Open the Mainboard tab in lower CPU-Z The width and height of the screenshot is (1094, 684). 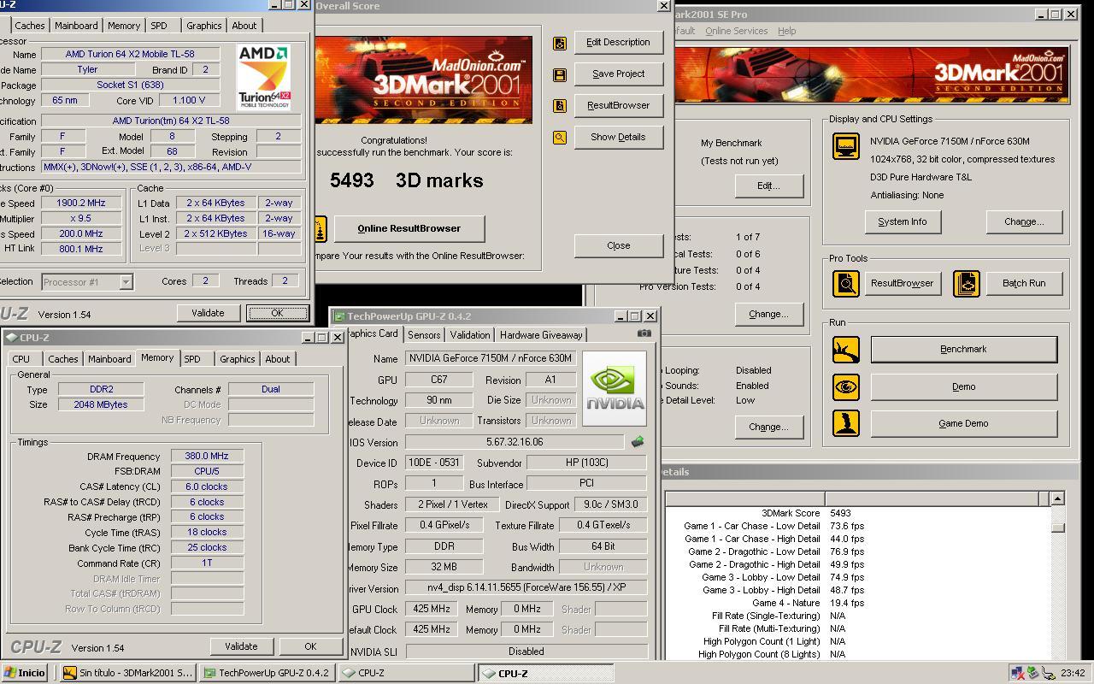point(109,359)
